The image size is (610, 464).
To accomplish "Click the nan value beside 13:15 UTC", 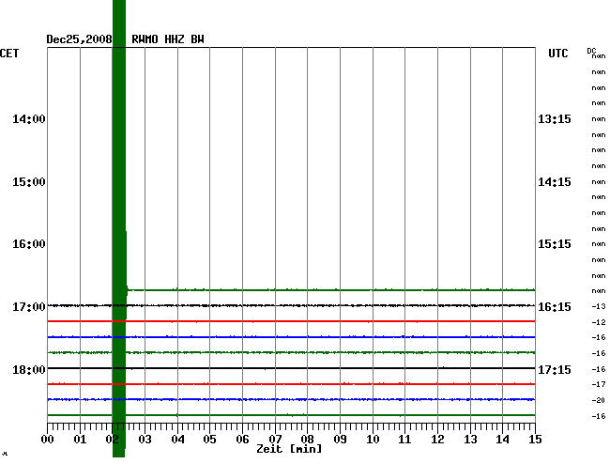I will coord(599,119).
